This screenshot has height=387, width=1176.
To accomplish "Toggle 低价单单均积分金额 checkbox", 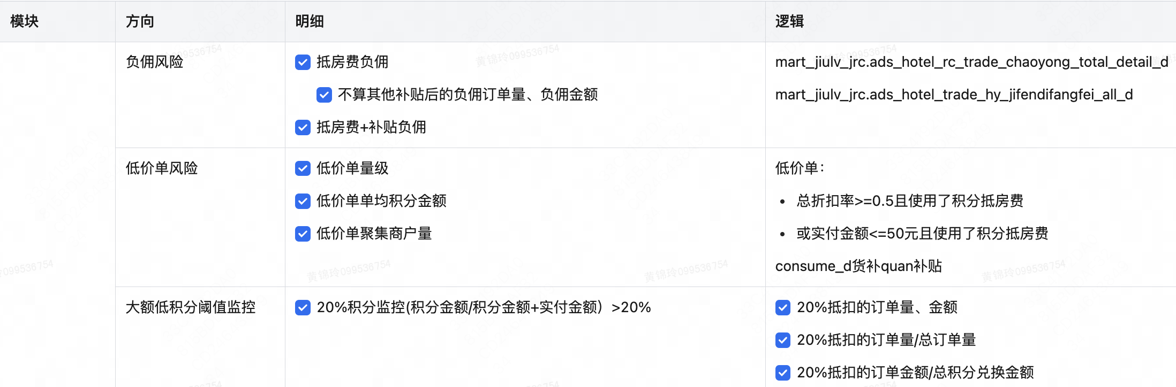I will click(303, 202).
